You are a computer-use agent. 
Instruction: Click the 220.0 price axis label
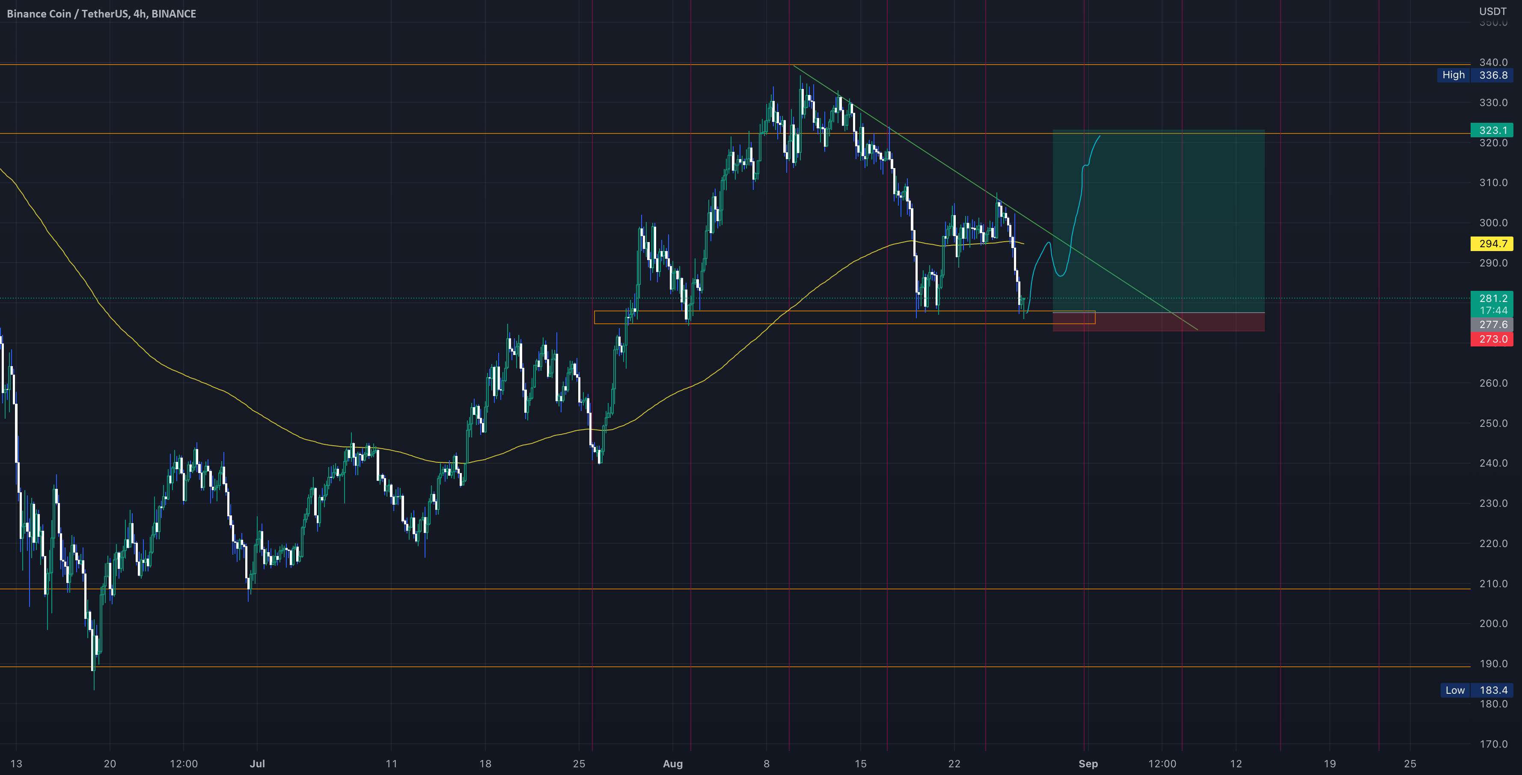pos(1493,544)
